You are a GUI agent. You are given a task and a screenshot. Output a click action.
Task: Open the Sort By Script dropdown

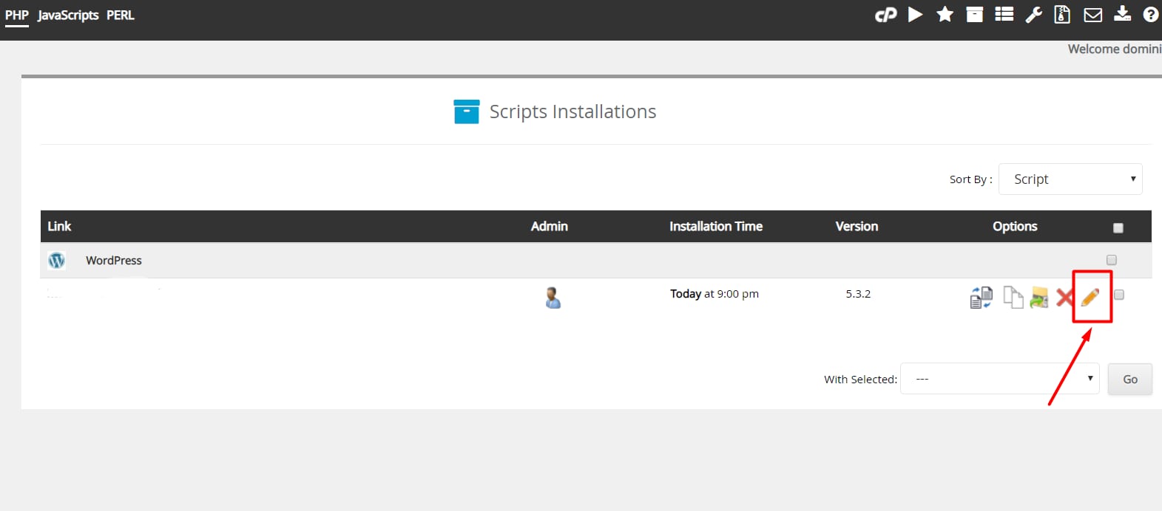[1070, 179]
